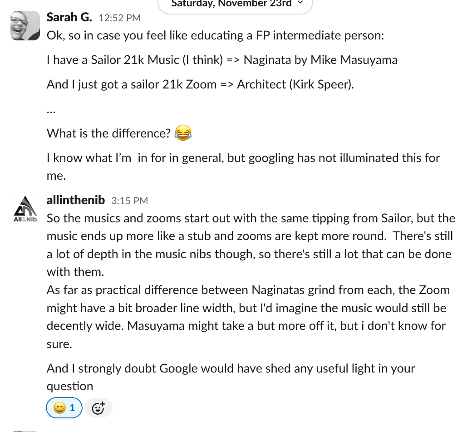Screen dimensions: 472x432
Task: Click the date chevron arrow
Action: (300, 2)
